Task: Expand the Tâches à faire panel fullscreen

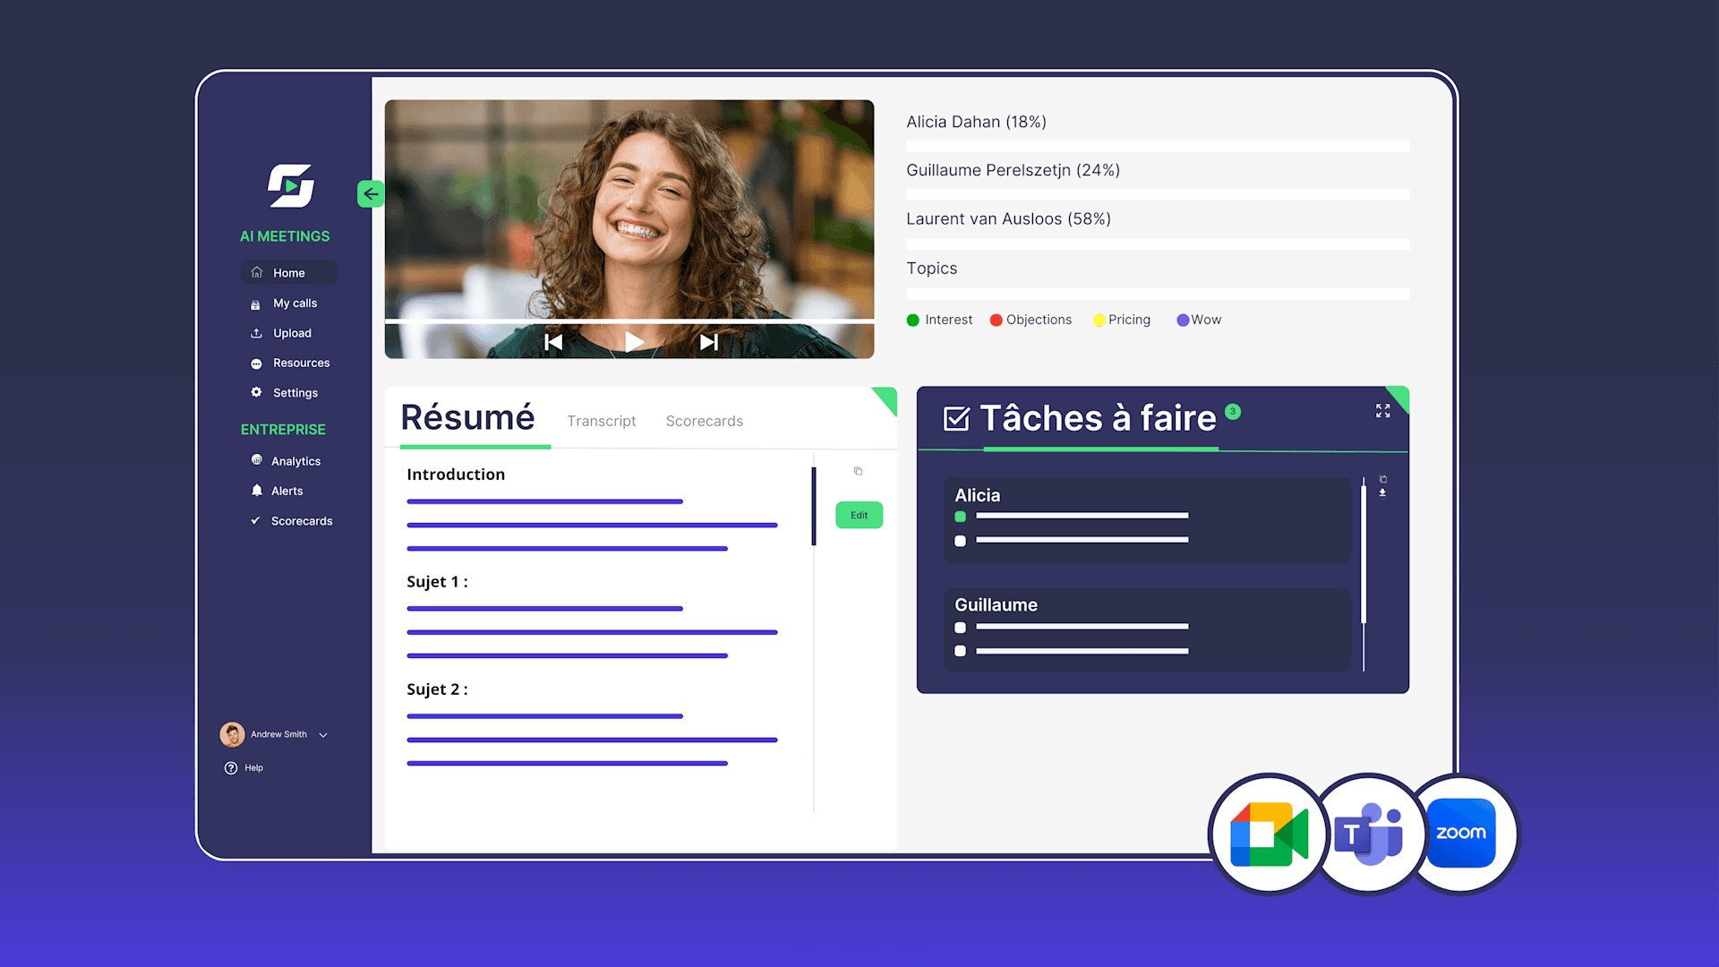Action: 1382,411
